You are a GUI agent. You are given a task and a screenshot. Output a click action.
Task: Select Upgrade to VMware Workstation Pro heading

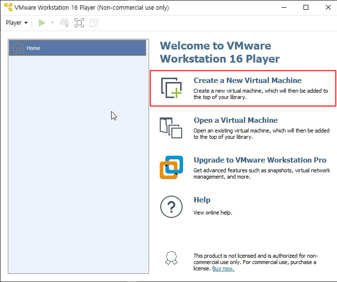260,160
